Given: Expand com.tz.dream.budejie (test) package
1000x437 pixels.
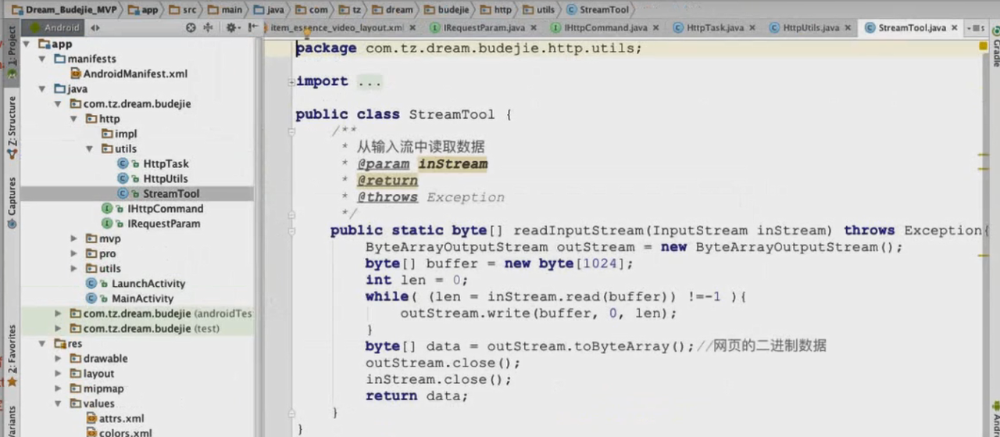Looking at the screenshot, I should (59, 328).
